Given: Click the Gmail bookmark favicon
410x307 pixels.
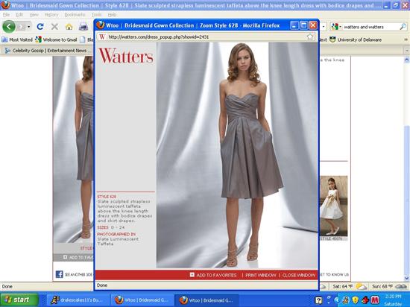Looking at the screenshot, I should point(39,39).
